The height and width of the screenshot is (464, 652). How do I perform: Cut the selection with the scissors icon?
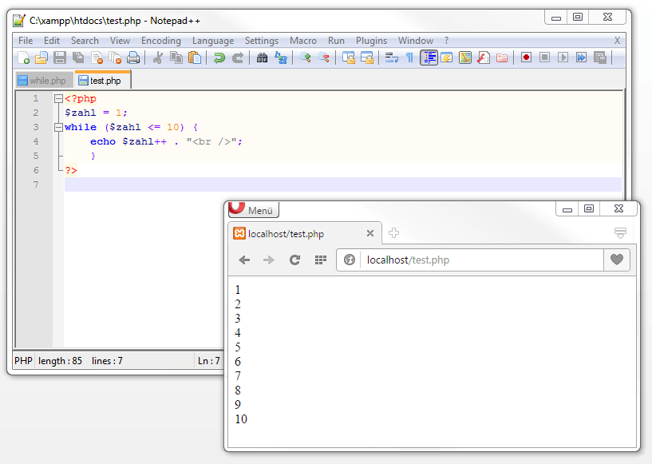click(x=157, y=58)
